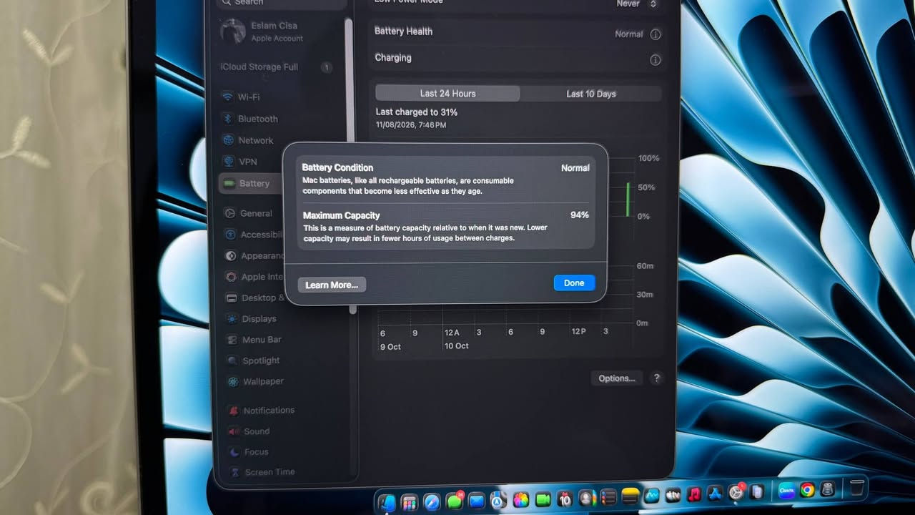Open Finder from the Dock
This screenshot has width=915, height=515.
point(387,503)
